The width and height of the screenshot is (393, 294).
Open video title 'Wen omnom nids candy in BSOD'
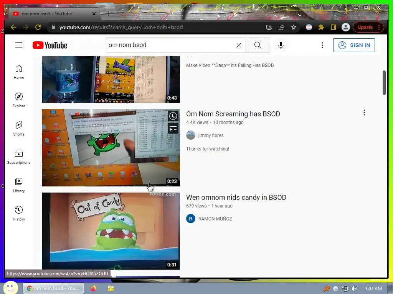[x=236, y=198]
